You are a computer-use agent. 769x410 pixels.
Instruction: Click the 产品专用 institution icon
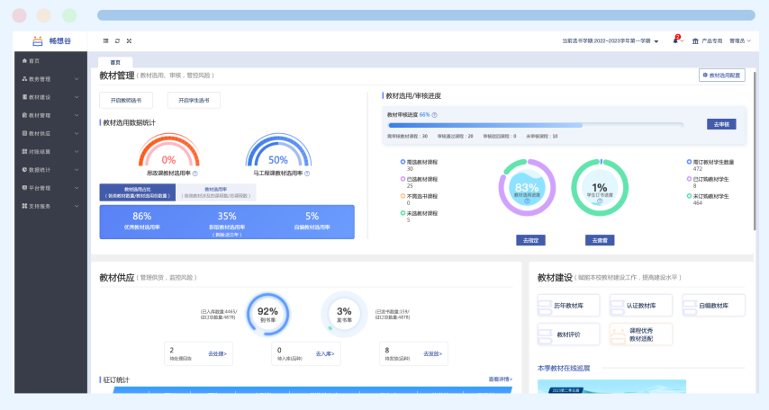(x=695, y=40)
